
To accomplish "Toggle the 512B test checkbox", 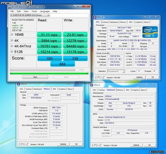I will [x=12, y=52].
